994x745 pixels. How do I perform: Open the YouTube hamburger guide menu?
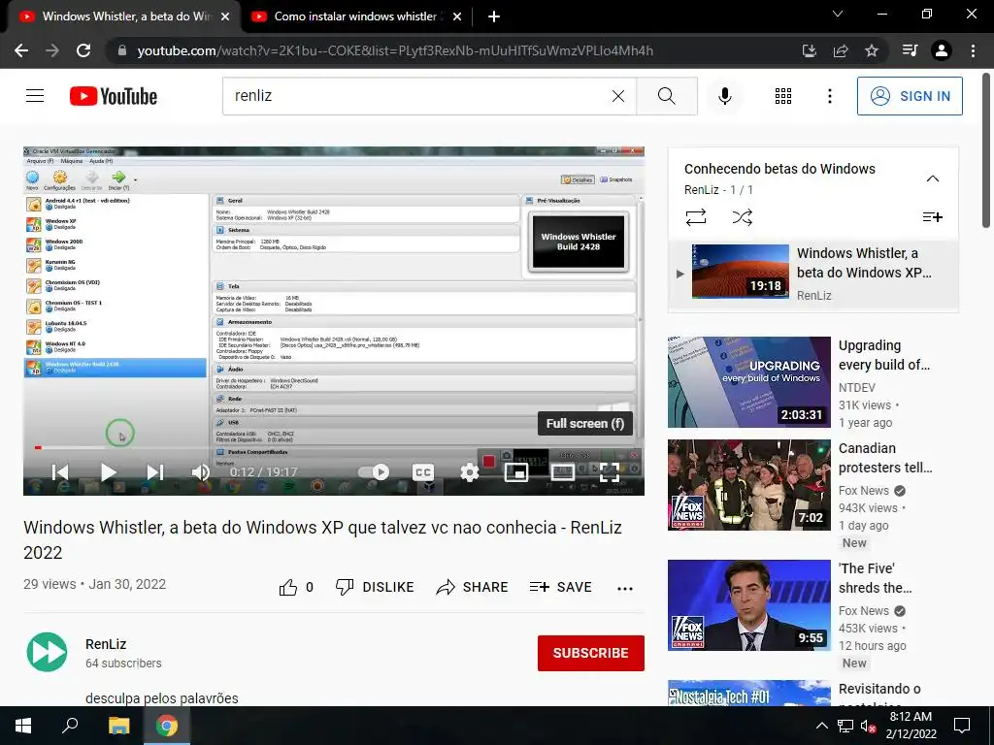(x=35, y=96)
